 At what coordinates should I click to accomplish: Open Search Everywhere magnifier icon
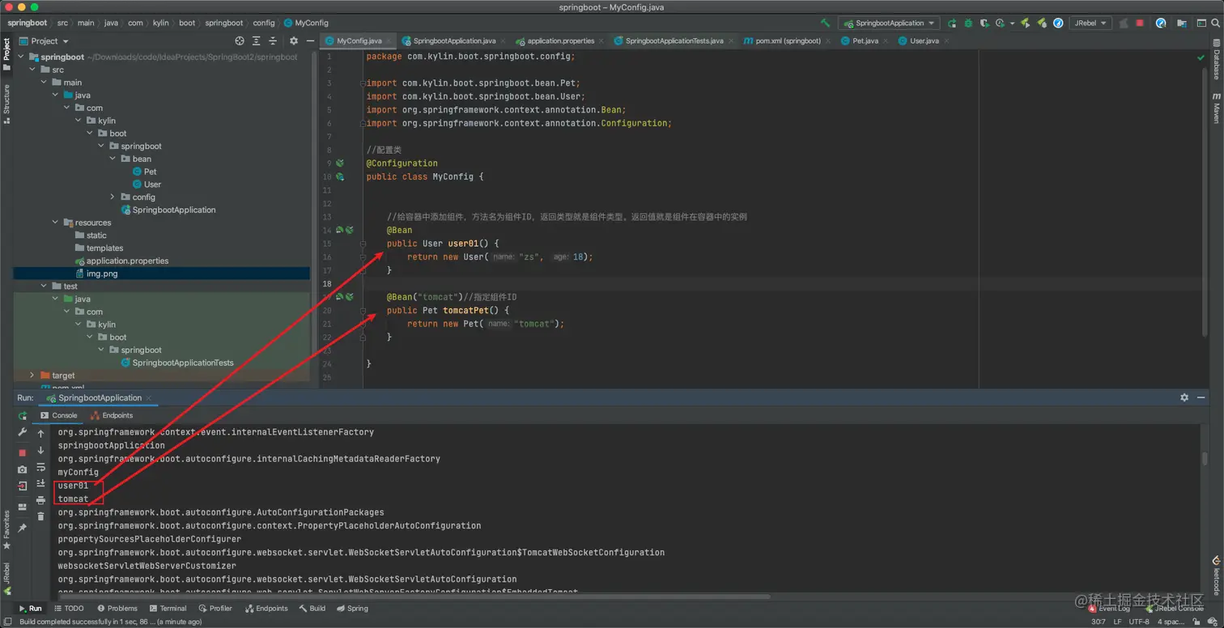tap(1214, 23)
